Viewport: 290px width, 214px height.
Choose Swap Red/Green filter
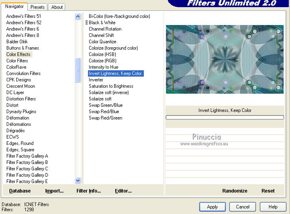[105, 118]
